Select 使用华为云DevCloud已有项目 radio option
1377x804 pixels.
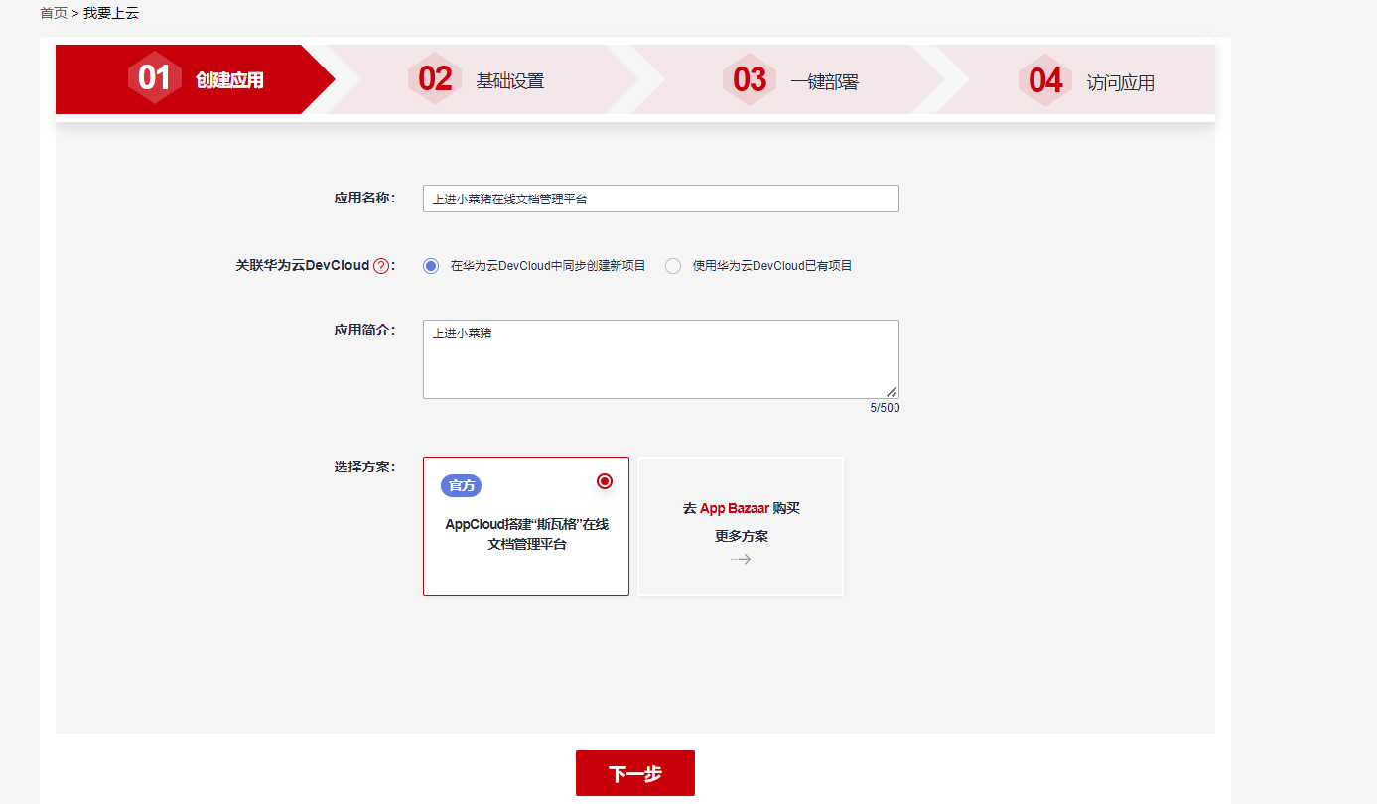673,266
